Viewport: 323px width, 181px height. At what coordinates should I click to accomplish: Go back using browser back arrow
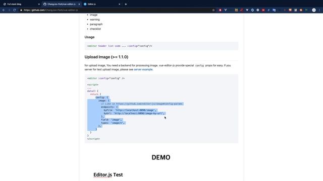click(4, 10)
